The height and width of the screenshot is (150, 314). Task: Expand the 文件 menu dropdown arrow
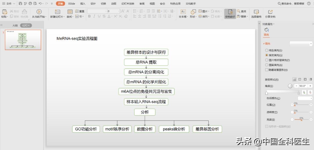[x=14, y=3]
